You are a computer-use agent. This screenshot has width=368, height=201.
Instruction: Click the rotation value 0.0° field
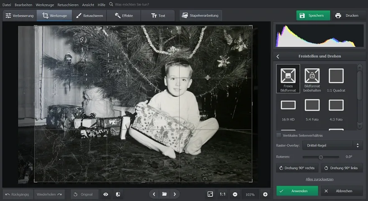[349, 157]
